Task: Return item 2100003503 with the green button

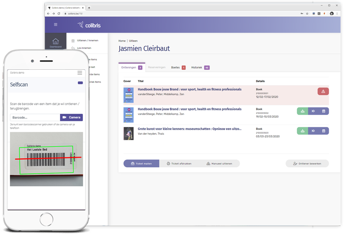Action: pos(303,131)
